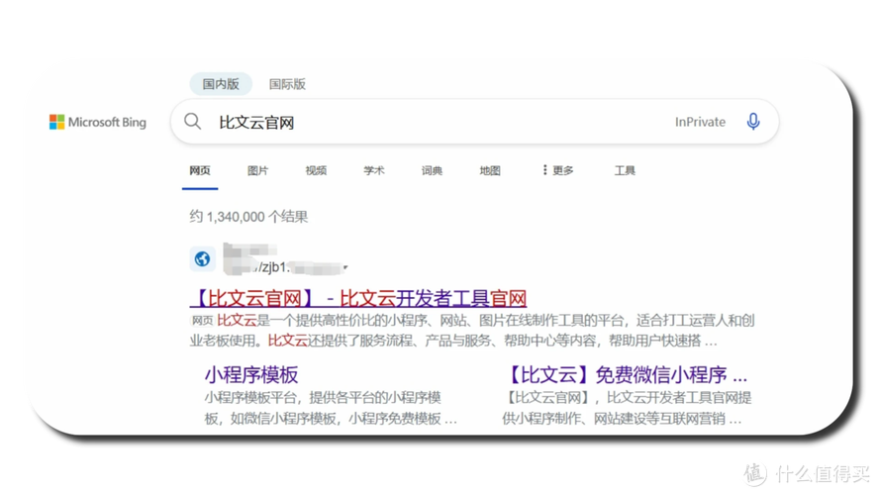The width and height of the screenshot is (879, 495).
Task: Switch to 国际版 toggle
Action: [287, 84]
